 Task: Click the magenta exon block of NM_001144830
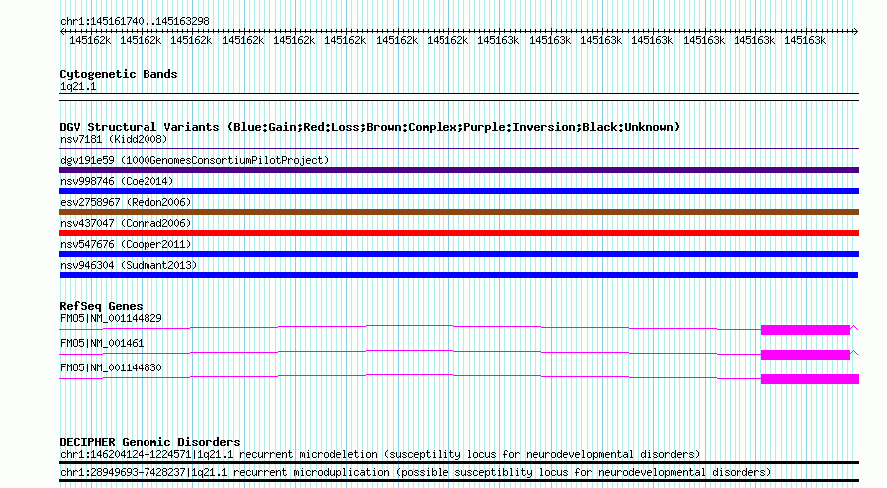coord(810,379)
